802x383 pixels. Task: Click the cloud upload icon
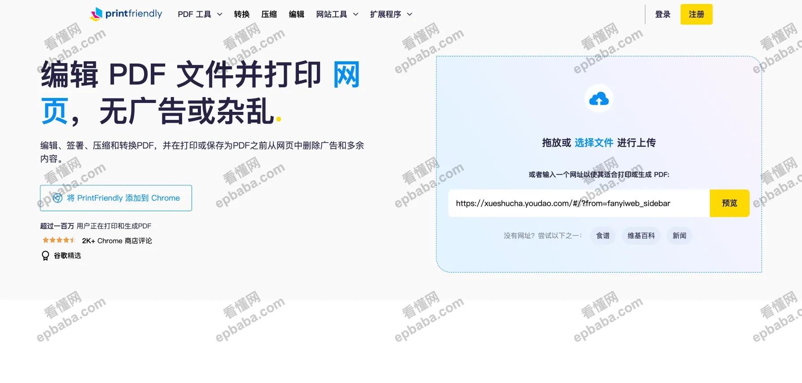pyautogui.click(x=599, y=98)
